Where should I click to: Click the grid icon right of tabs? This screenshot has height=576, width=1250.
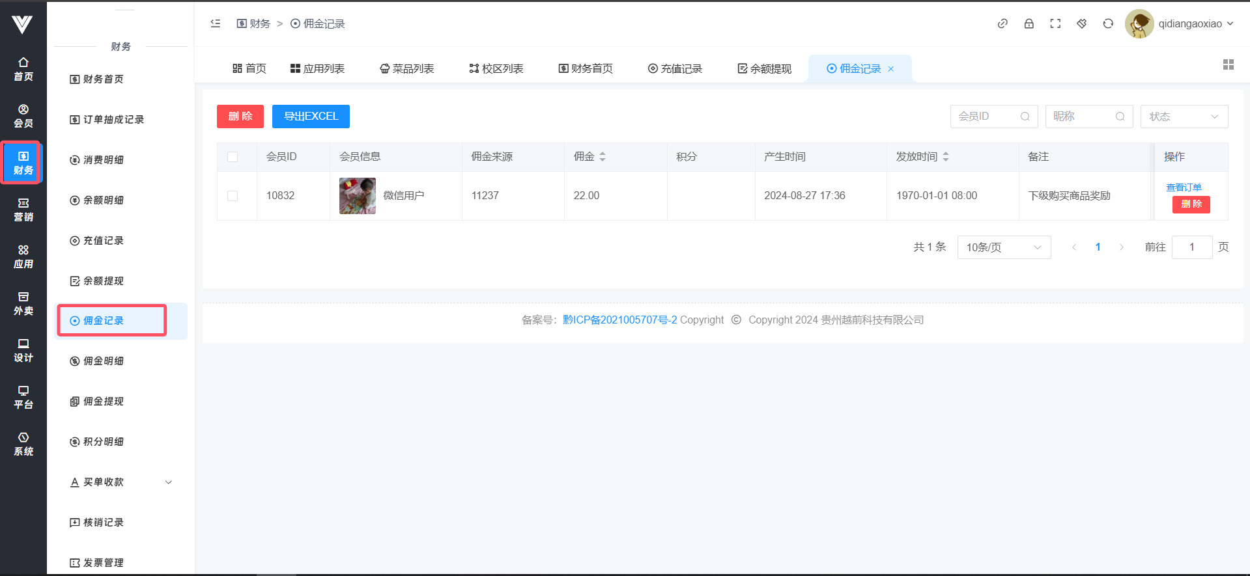click(x=1229, y=64)
